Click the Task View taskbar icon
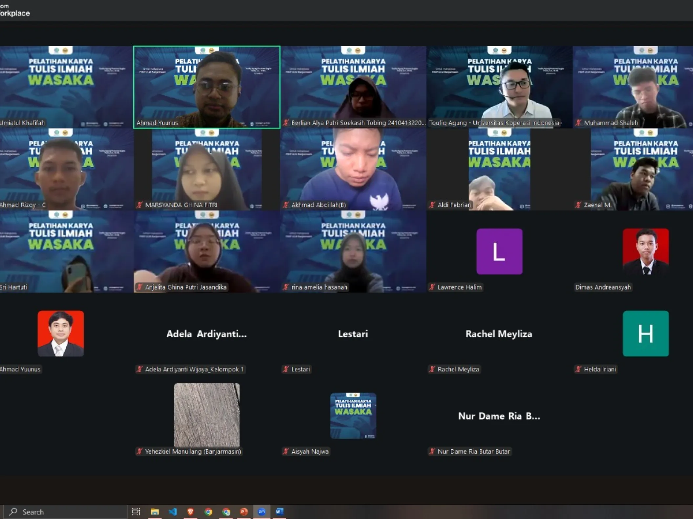Screen dimensions: 693x519 coord(136,511)
